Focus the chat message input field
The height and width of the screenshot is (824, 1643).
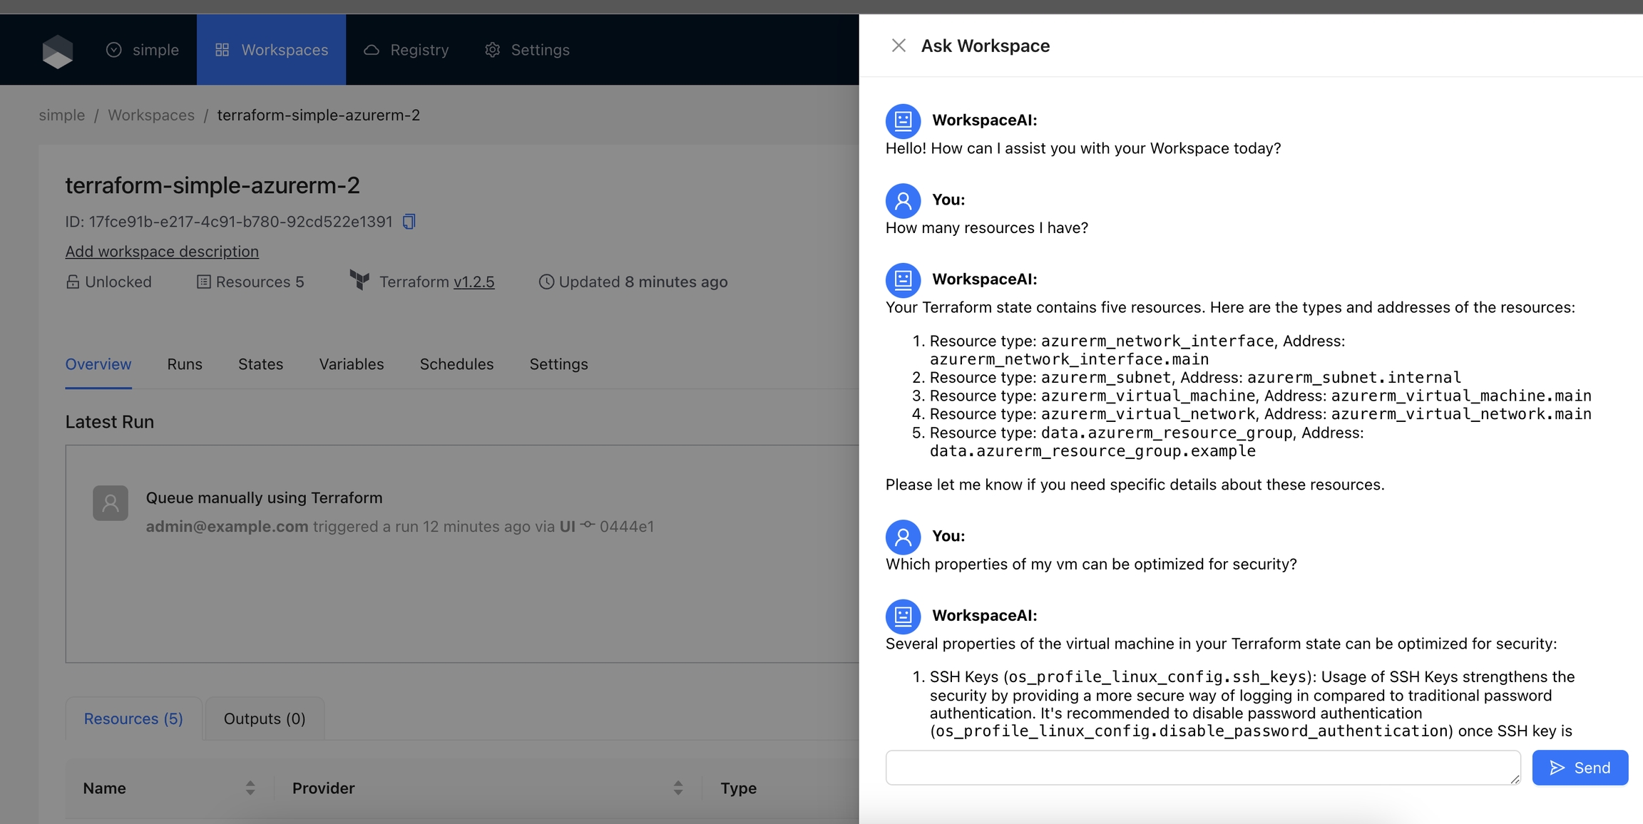[x=1202, y=768]
